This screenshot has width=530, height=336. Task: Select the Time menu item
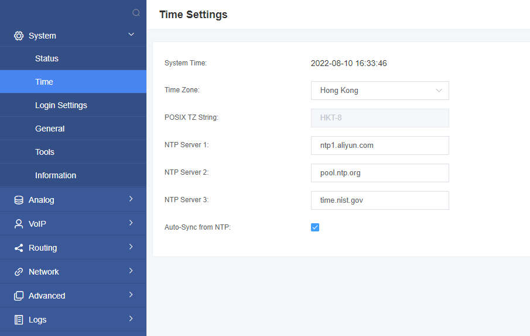73,82
